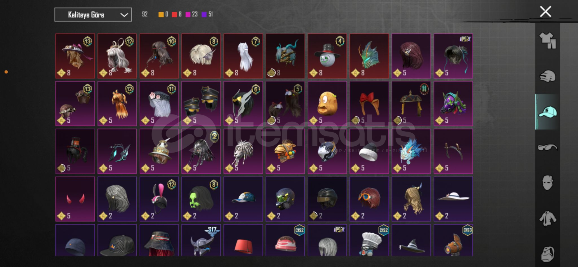Viewport: 578px width, 267px height.
Task: Select the sunglasses category icon
Action: click(548, 147)
